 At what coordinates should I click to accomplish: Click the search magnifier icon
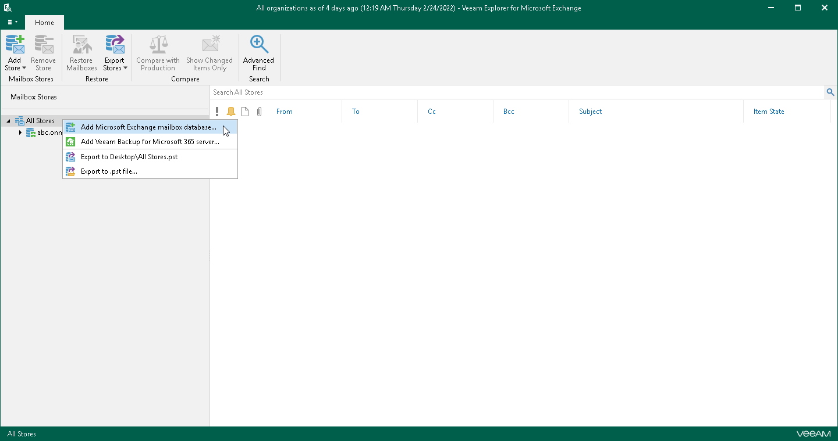click(830, 92)
